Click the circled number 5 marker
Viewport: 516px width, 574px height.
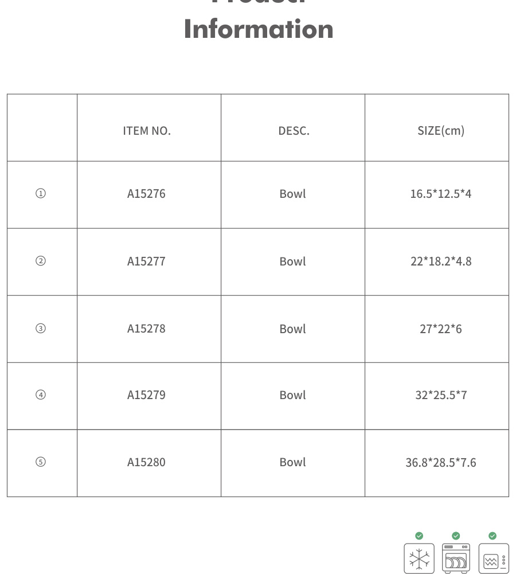(41, 462)
